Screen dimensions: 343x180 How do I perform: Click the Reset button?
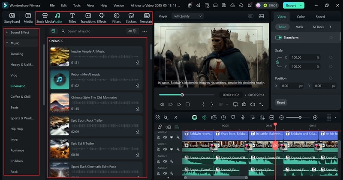pos(281,102)
